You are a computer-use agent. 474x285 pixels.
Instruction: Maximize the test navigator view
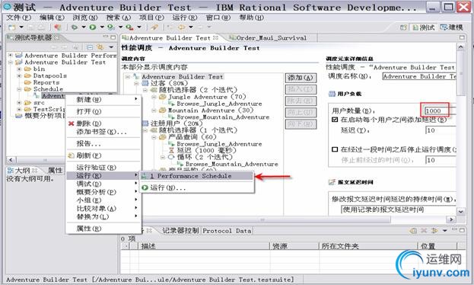click(x=113, y=37)
